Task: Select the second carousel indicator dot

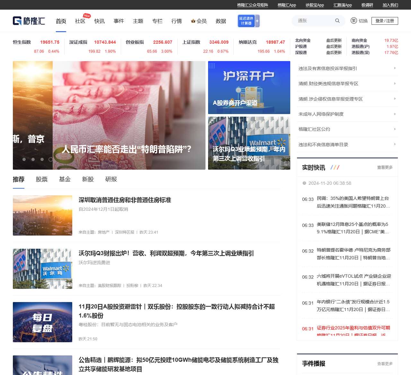Action: pyautogui.click(x=33, y=158)
